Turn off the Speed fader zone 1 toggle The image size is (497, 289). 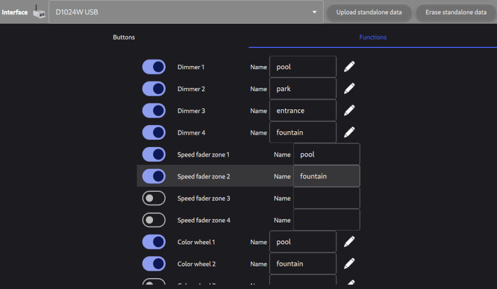(x=154, y=155)
